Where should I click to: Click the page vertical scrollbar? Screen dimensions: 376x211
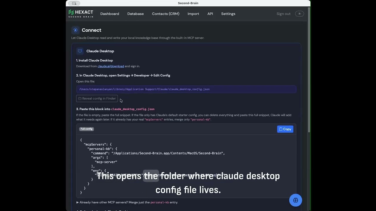309,70
